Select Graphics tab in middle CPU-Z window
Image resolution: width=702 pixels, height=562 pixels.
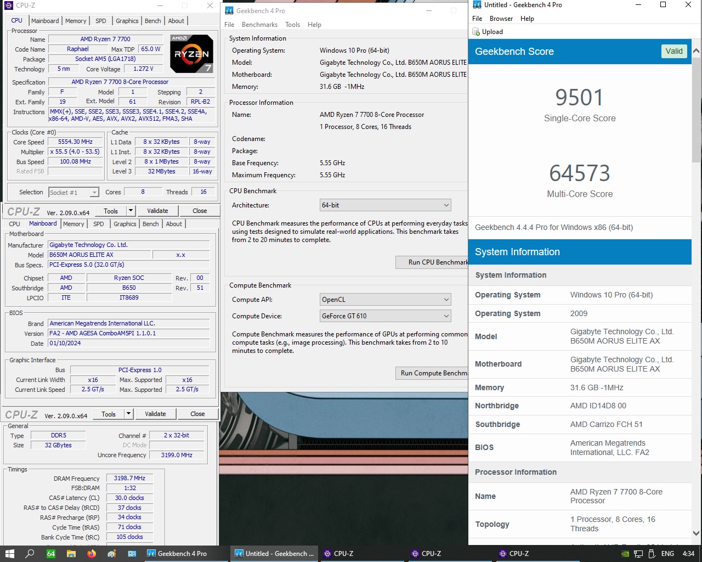click(x=125, y=224)
